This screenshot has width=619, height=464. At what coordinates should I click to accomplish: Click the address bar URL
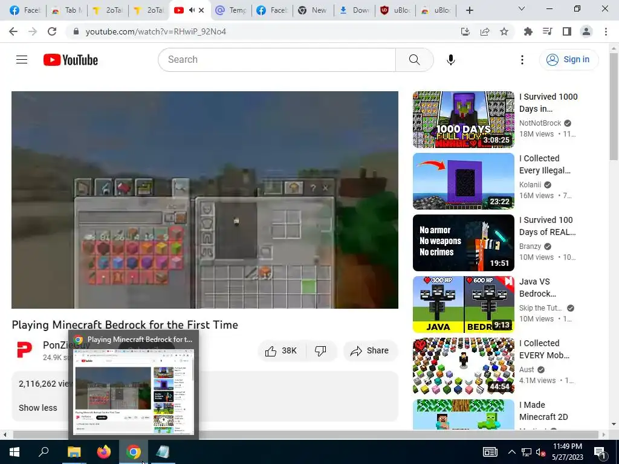click(x=155, y=31)
